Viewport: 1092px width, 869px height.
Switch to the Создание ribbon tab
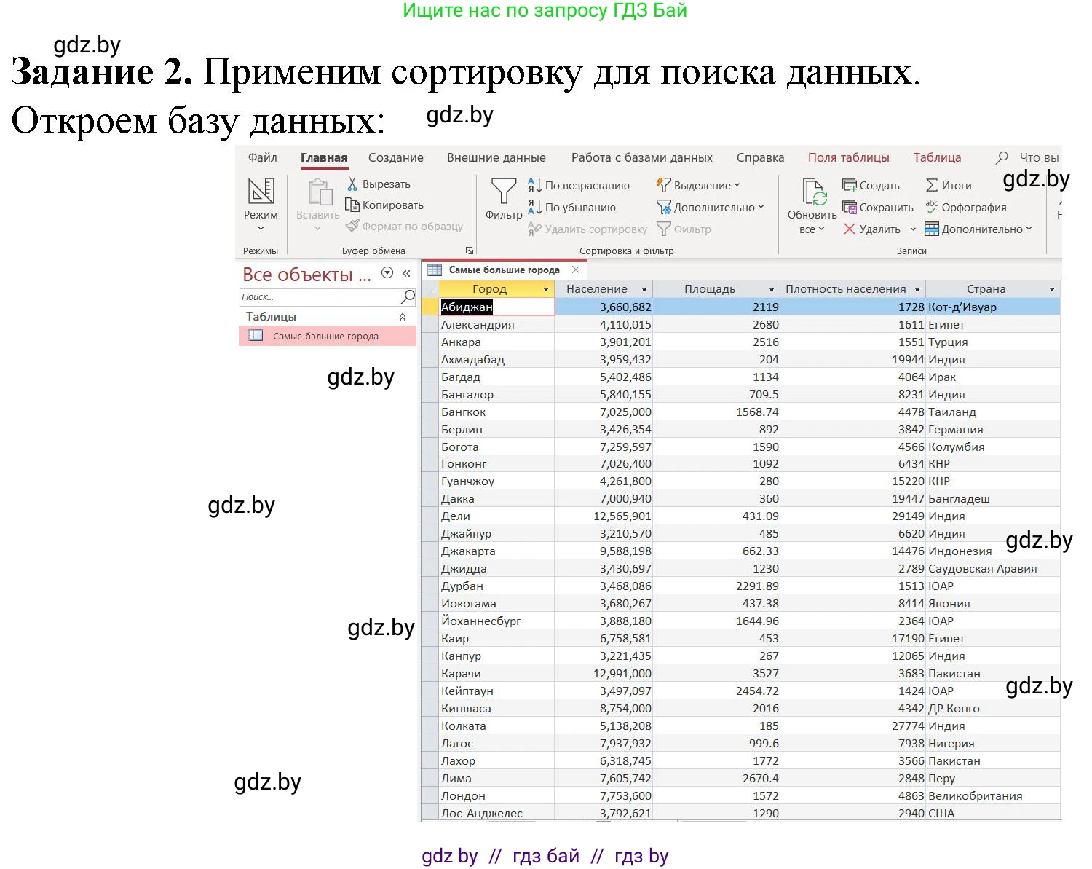395,157
